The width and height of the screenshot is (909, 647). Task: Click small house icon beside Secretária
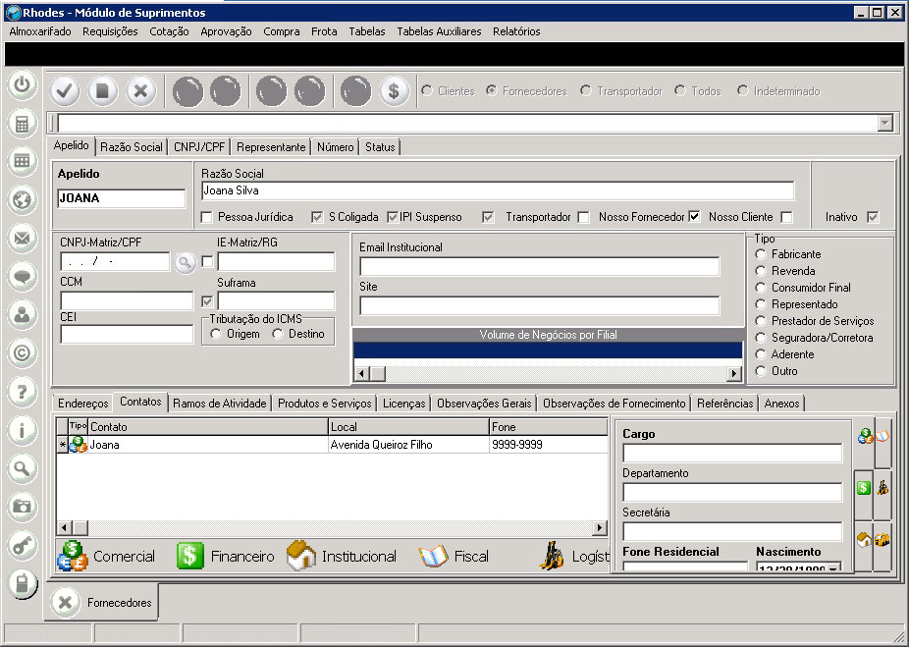pos(864,540)
